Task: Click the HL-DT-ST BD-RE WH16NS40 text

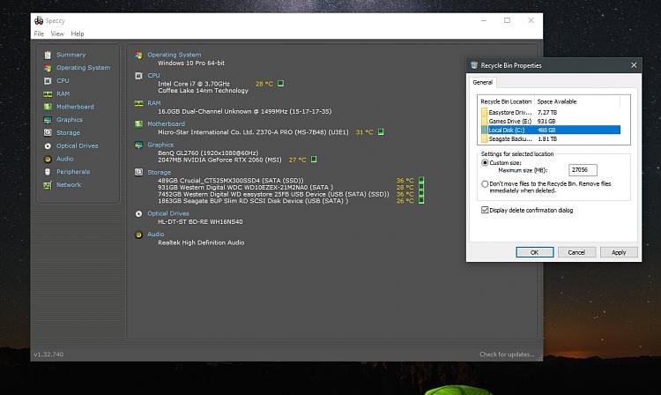Action: pyautogui.click(x=200, y=221)
